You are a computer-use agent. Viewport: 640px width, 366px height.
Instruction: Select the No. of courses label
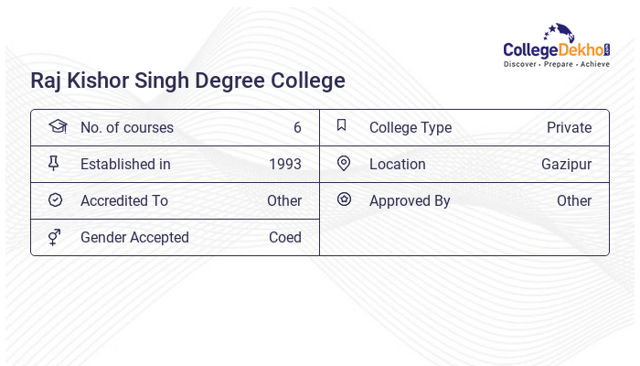pyautogui.click(x=126, y=127)
